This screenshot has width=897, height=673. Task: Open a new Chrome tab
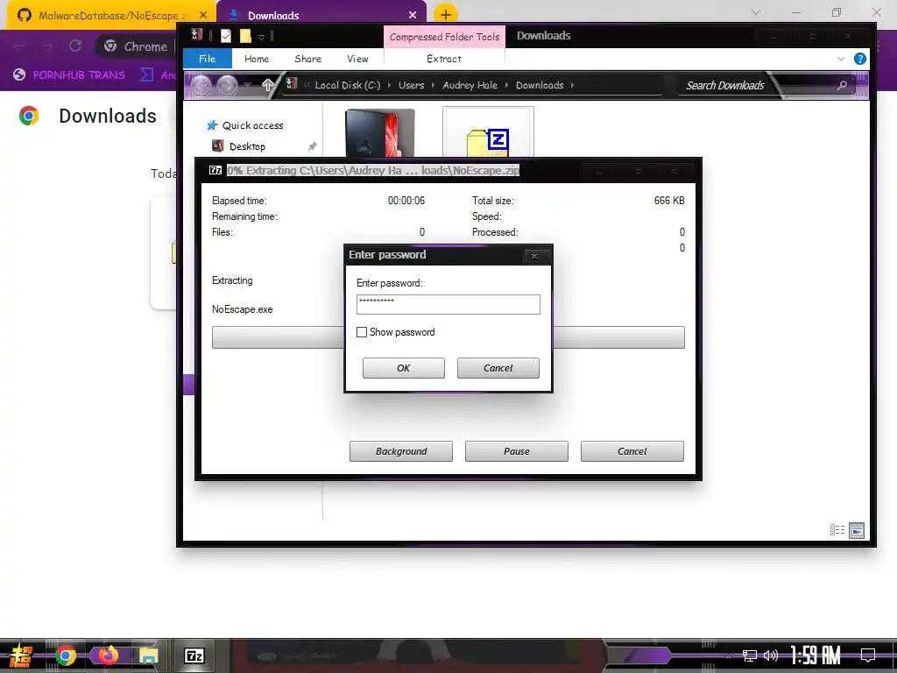coord(446,15)
